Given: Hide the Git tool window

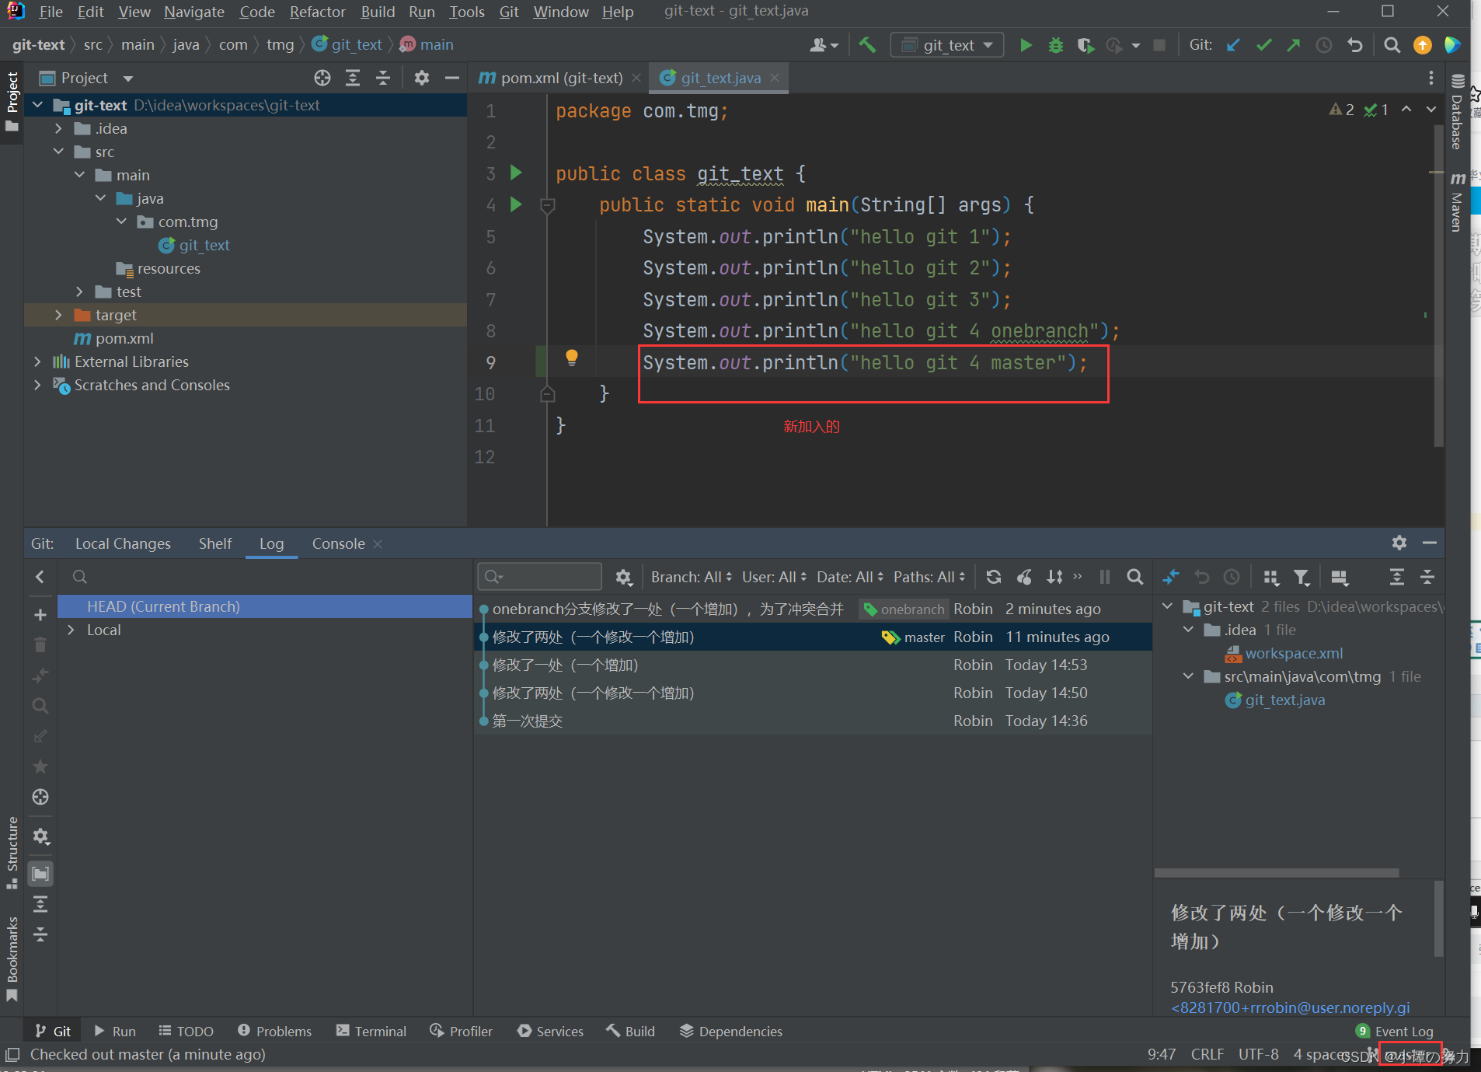Looking at the screenshot, I should pyautogui.click(x=1429, y=543).
